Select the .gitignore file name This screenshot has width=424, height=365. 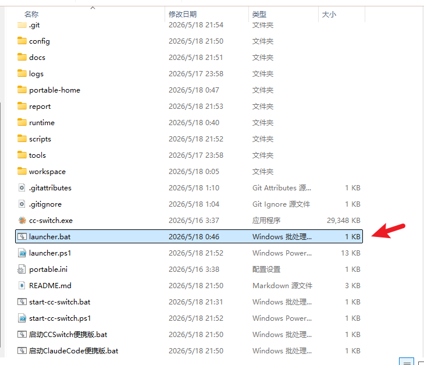45,204
